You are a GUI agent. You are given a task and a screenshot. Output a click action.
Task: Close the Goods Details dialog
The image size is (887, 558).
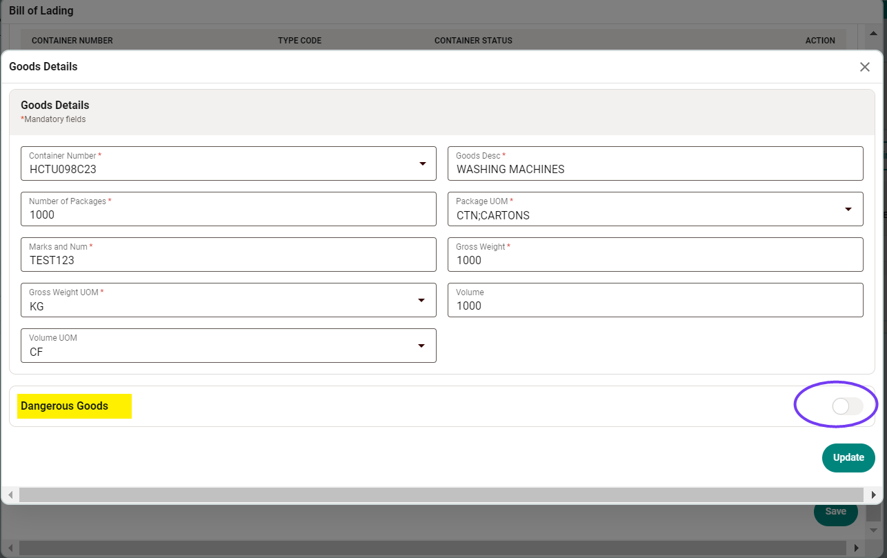tap(865, 67)
